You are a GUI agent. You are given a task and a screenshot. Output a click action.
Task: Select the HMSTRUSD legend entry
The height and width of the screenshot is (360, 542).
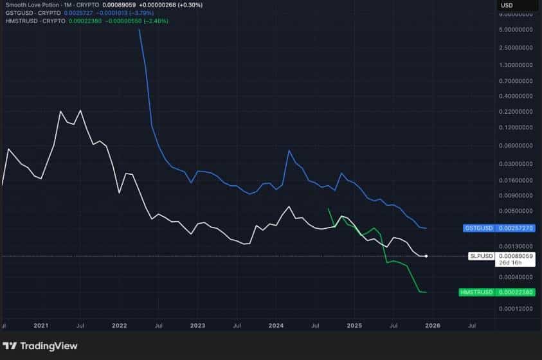point(21,20)
